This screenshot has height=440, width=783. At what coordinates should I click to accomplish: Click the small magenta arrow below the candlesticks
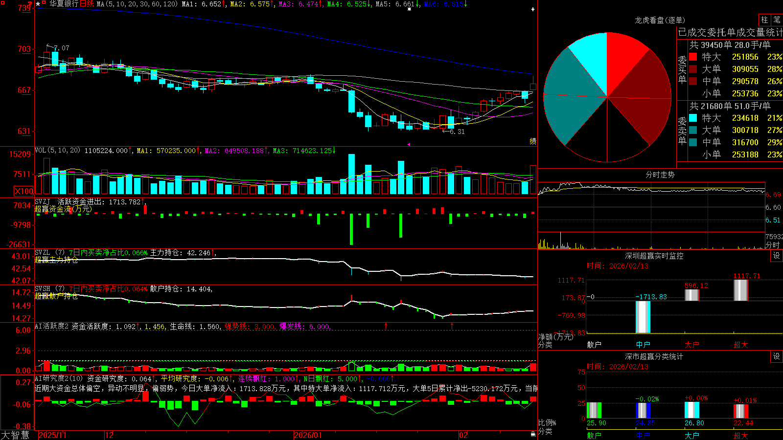click(x=409, y=144)
